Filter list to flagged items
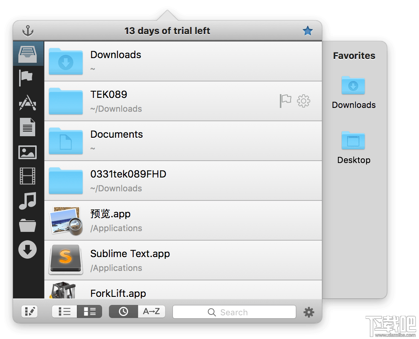 pos(28,78)
